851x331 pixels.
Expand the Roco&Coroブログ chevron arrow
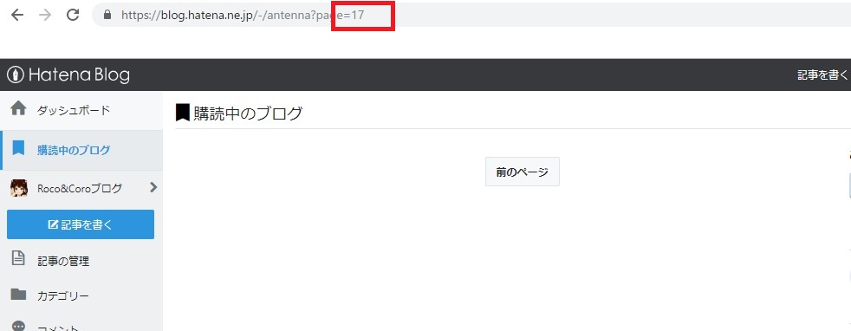click(153, 187)
